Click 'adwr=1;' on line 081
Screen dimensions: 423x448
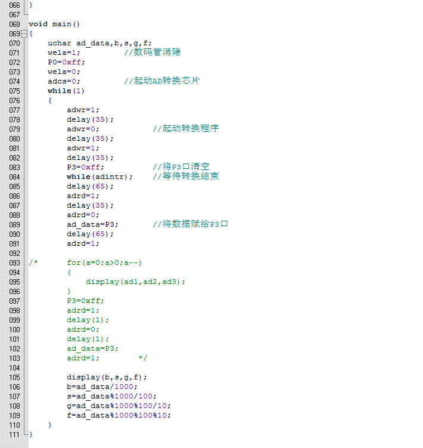click(83, 149)
